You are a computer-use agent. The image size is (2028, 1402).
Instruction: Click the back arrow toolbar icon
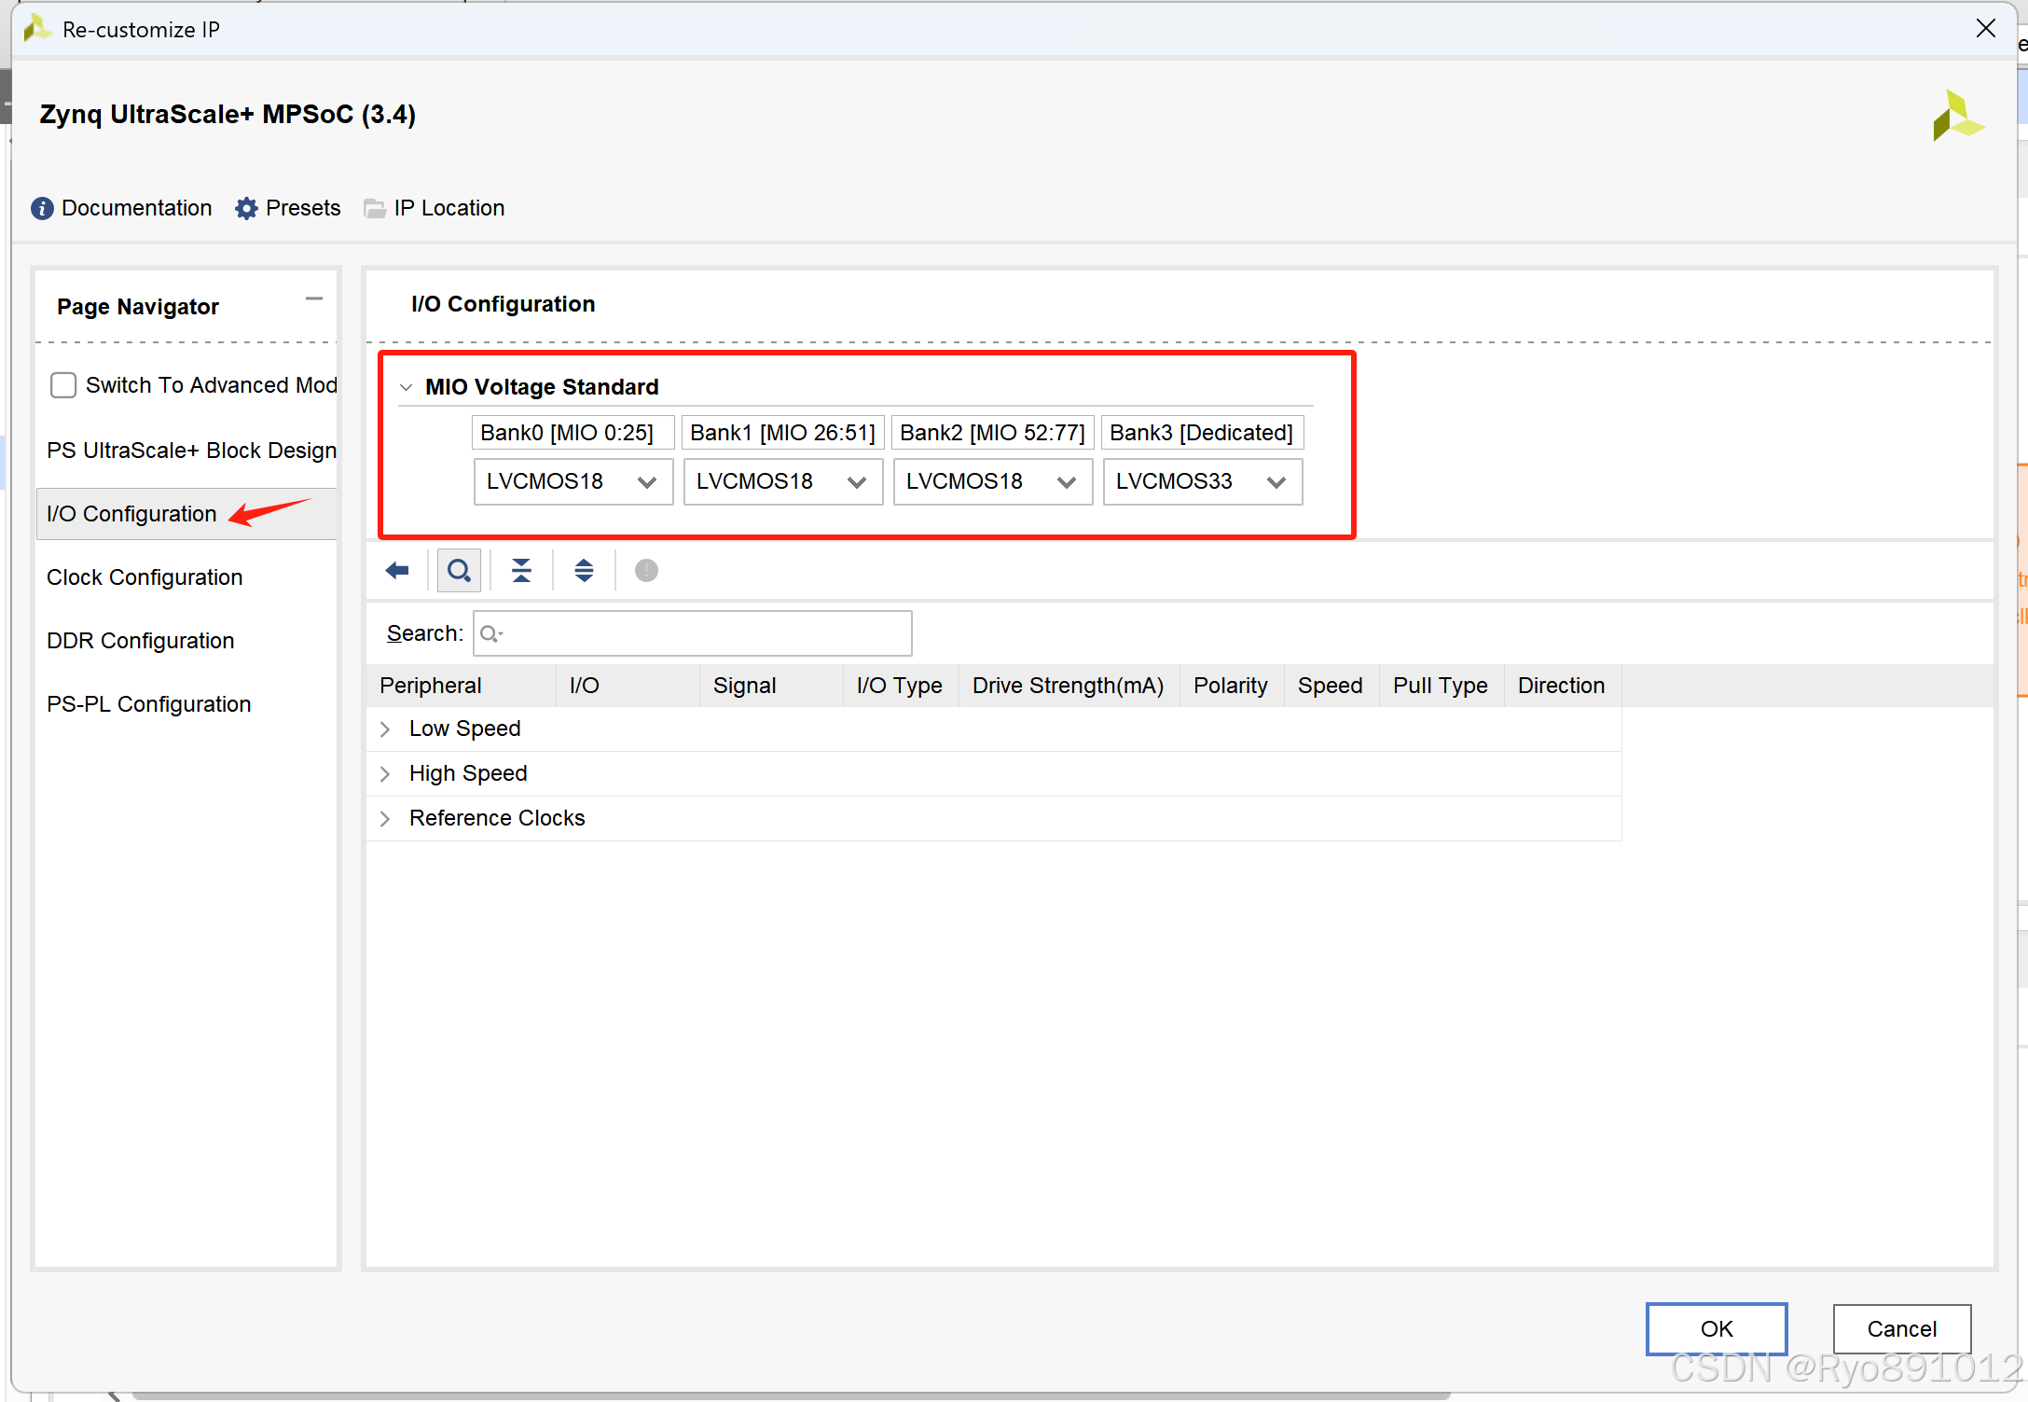click(x=397, y=571)
